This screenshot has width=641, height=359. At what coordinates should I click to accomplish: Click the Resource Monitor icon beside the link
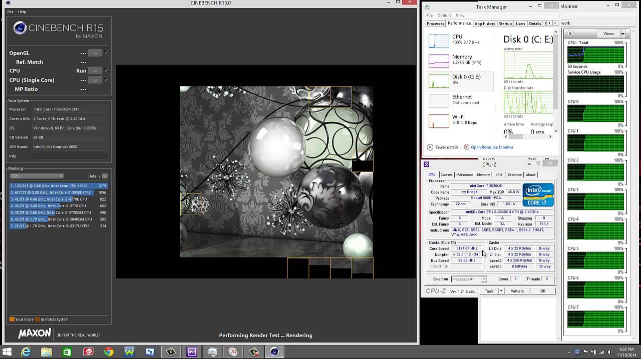(466, 147)
